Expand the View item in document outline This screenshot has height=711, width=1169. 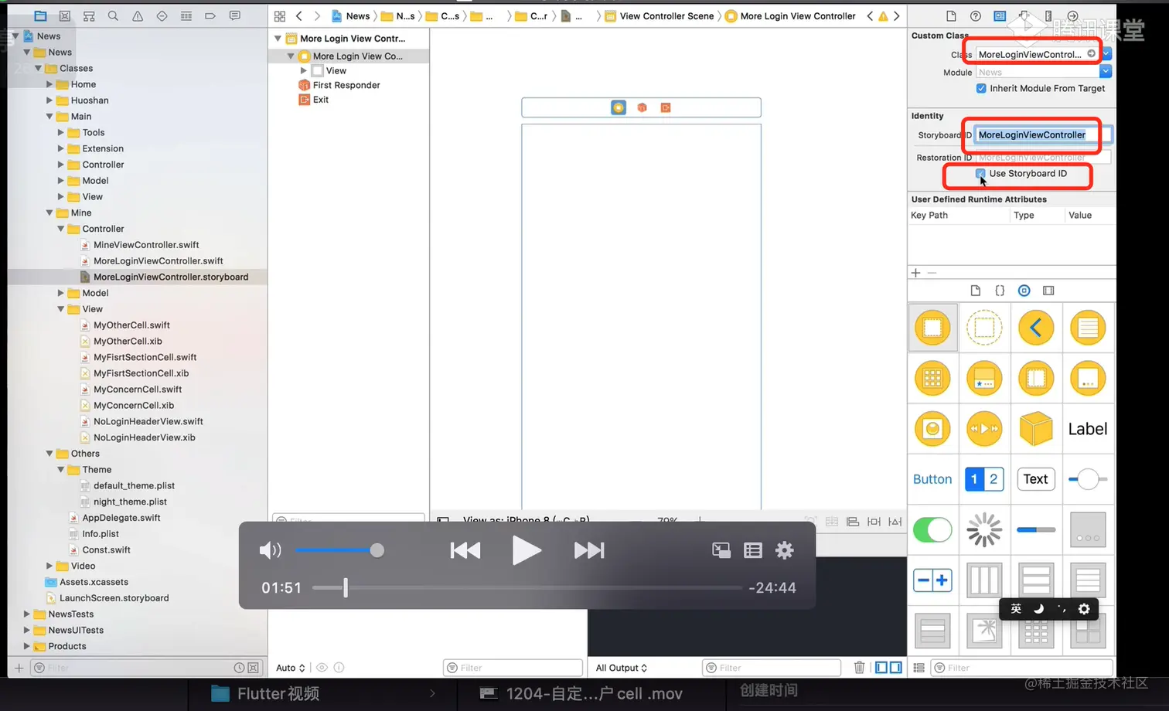click(x=304, y=70)
